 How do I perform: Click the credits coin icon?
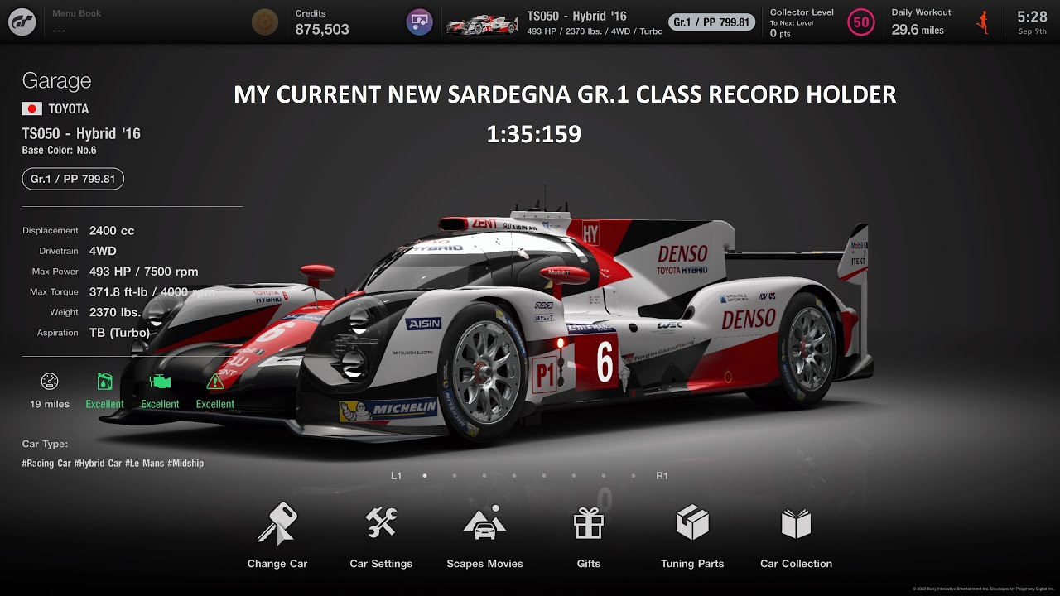click(265, 22)
